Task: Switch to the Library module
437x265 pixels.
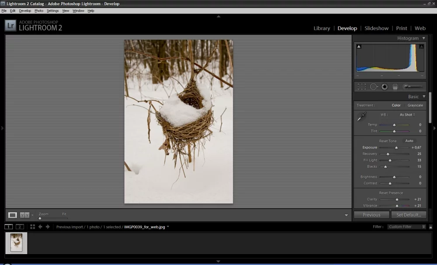Action: pyautogui.click(x=322, y=28)
